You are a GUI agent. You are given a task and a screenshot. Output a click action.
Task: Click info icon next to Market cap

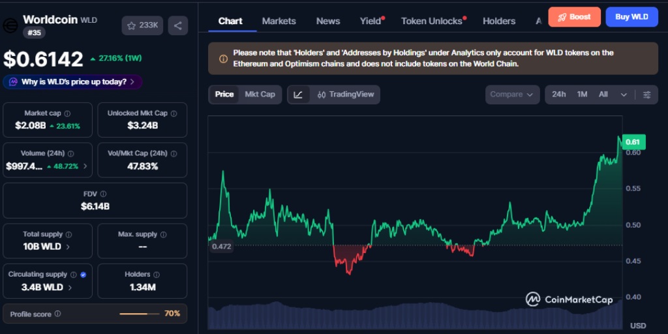(67, 114)
